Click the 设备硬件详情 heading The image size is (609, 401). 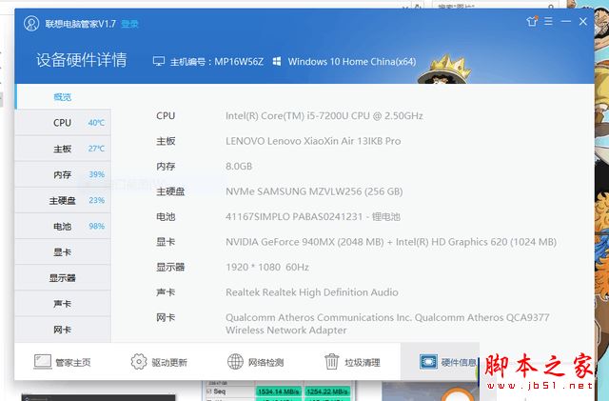click(81, 60)
